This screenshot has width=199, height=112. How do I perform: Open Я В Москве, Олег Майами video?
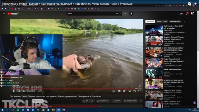pos(154,95)
